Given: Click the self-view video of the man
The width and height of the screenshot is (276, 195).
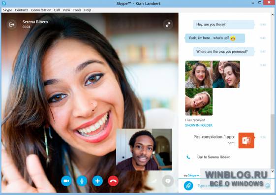Looking at the screenshot, I should (x=144, y=149).
